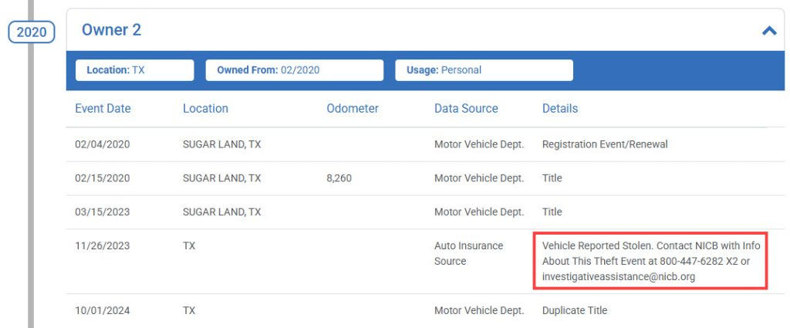Select the Location: TX badge
Image resolution: width=790 pixels, height=328 pixels.
pyautogui.click(x=134, y=70)
